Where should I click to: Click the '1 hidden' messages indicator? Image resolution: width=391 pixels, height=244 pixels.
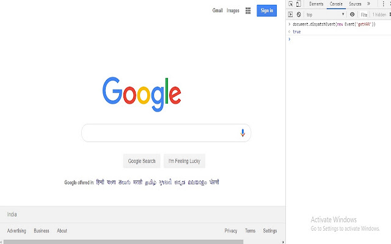tap(379, 15)
